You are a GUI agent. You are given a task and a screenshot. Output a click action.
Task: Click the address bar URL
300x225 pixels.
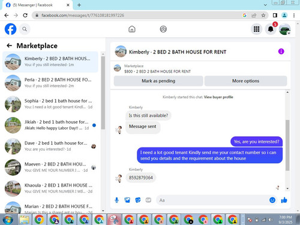coord(83,15)
